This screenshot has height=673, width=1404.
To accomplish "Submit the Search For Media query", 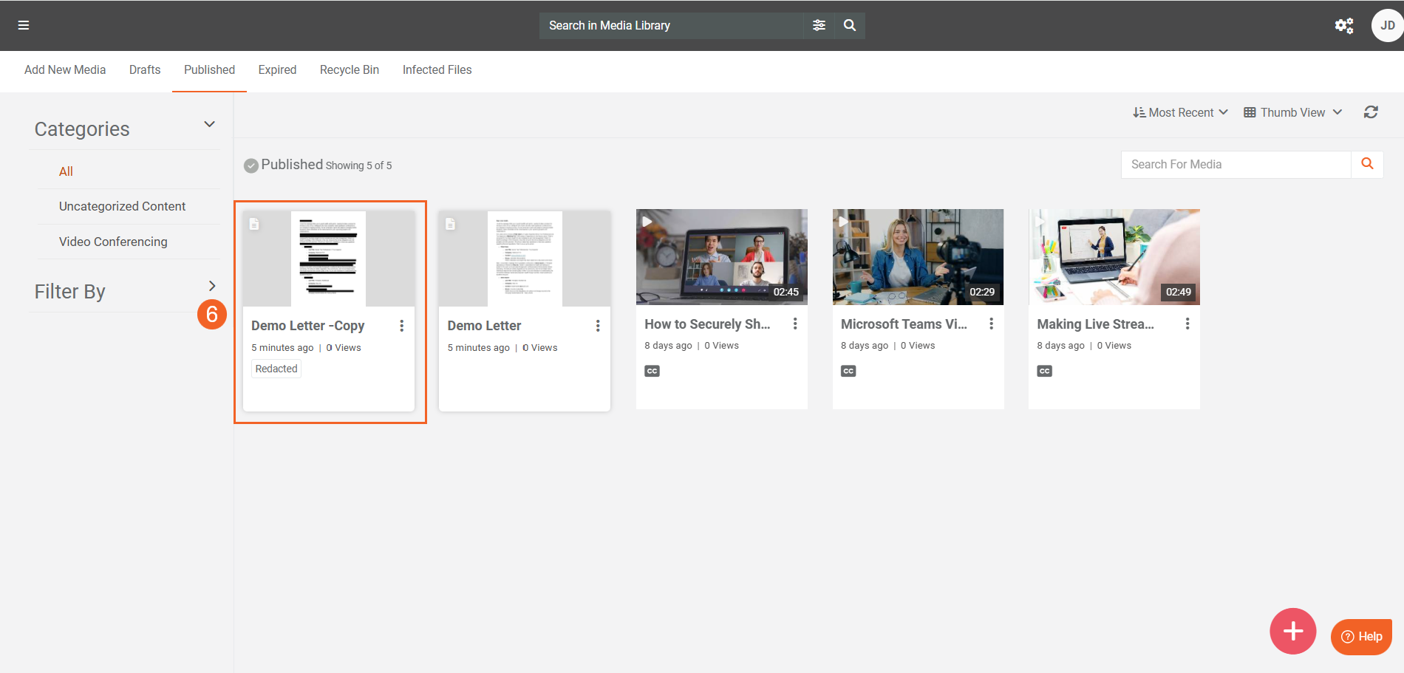I will pos(1367,164).
